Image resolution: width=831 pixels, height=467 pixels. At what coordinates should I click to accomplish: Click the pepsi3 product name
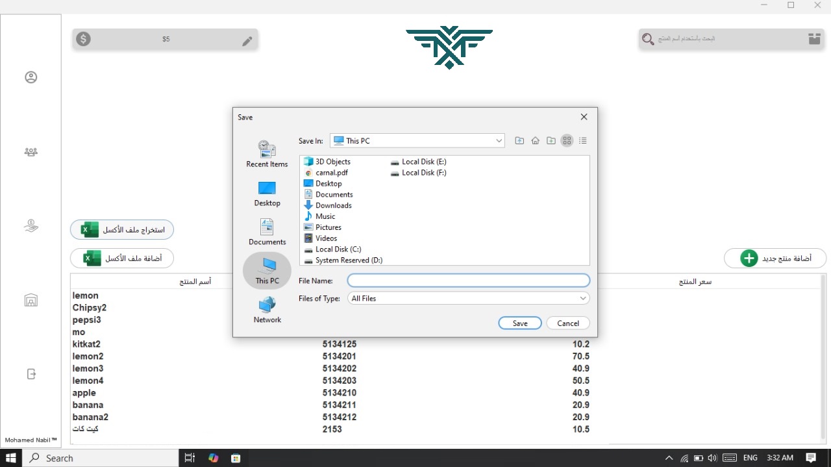[86, 320]
